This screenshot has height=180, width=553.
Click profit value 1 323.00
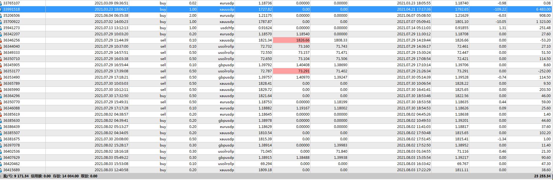[543, 22]
